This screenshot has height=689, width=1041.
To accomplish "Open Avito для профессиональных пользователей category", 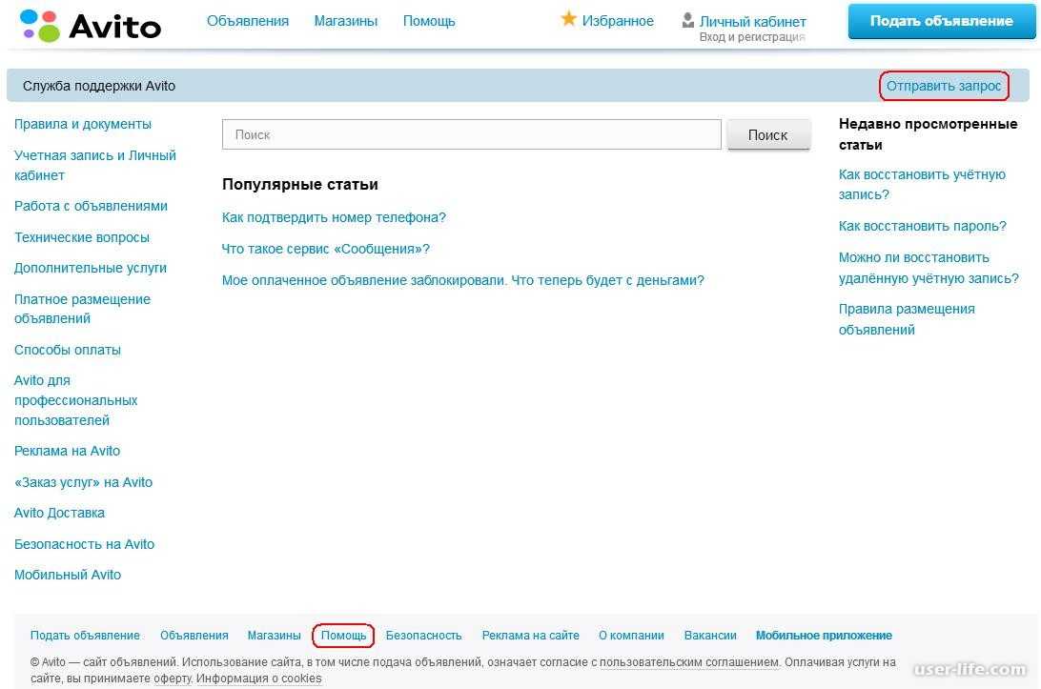I will coord(75,400).
